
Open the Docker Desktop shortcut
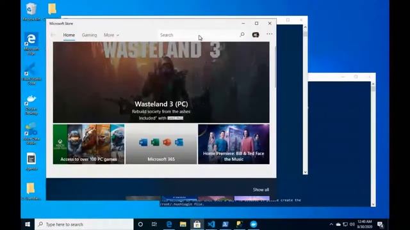click(31, 104)
